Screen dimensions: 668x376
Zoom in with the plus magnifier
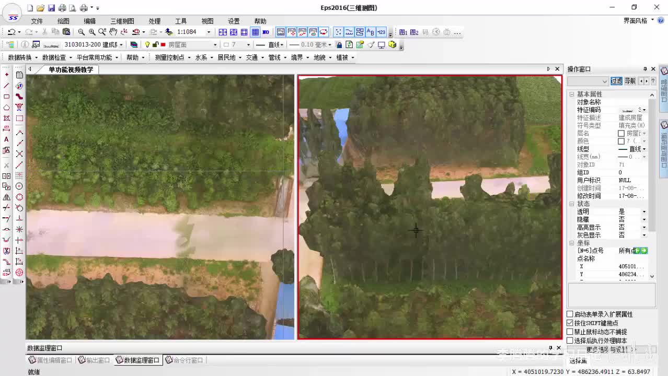(x=92, y=32)
